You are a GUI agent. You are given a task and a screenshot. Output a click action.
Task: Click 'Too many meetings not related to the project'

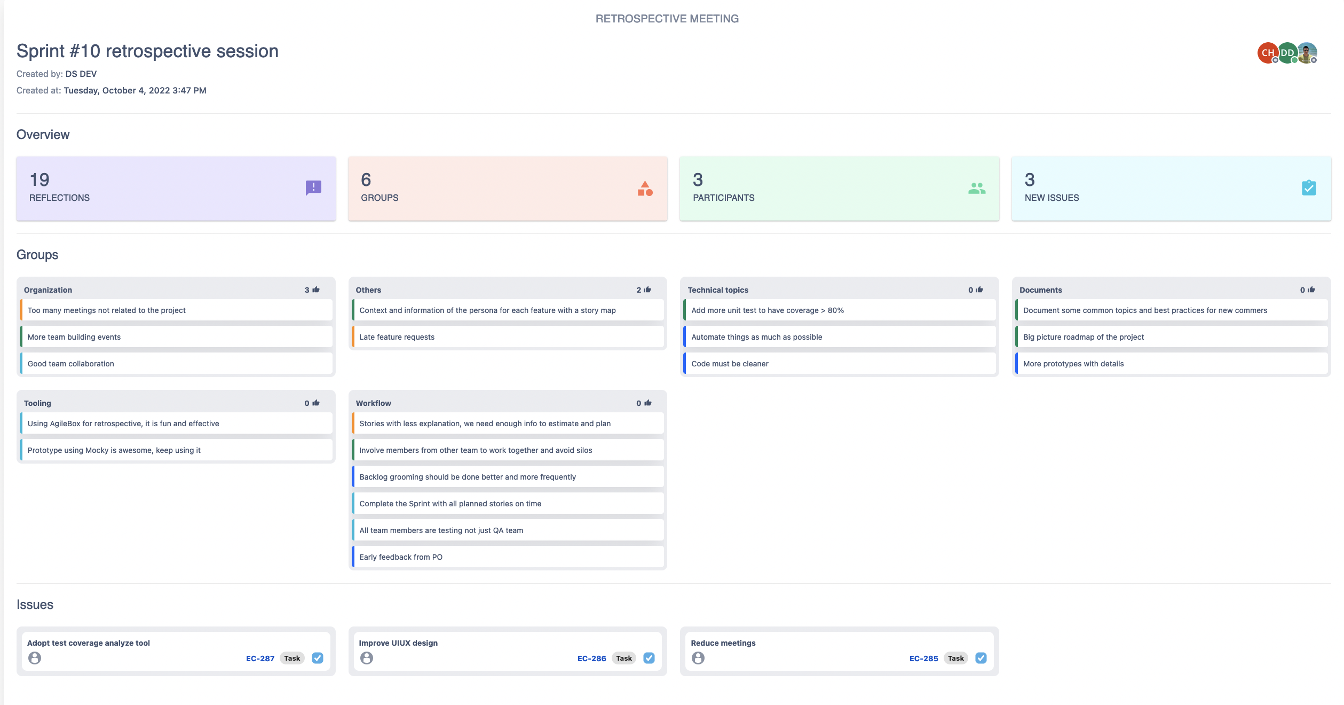tap(176, 310)
